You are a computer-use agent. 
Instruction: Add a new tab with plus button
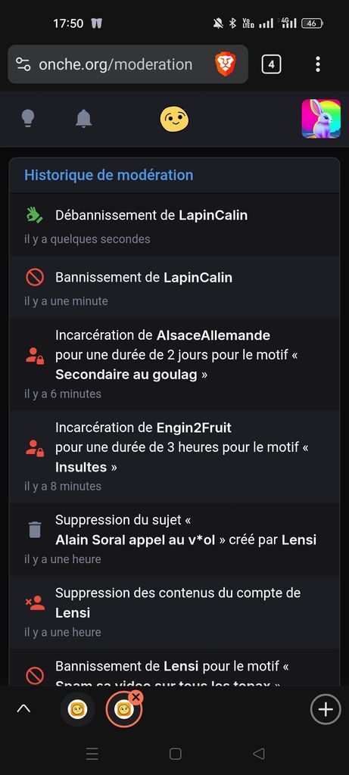[326, 709]
